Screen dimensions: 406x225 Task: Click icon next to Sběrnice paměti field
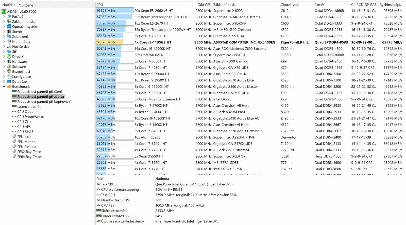pos(99,211)
